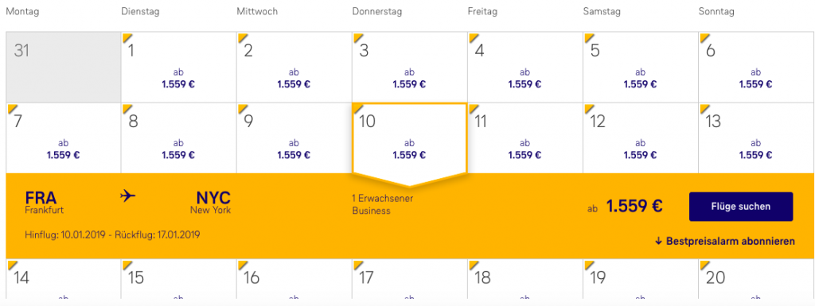This screenshot has width=815, height=306.
Task: Choose Saturday the 5th date cell
Action: click(x=641, y=68)
